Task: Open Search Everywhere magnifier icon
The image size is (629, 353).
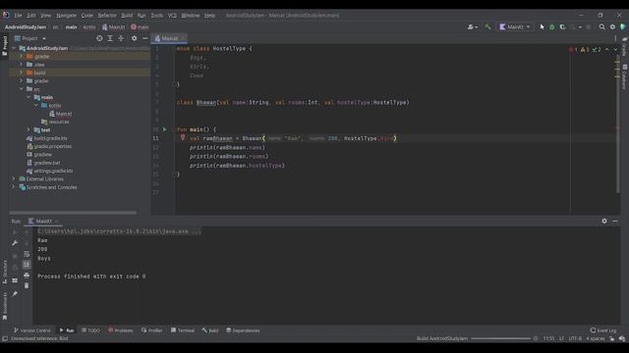Action: pos(601,26)
